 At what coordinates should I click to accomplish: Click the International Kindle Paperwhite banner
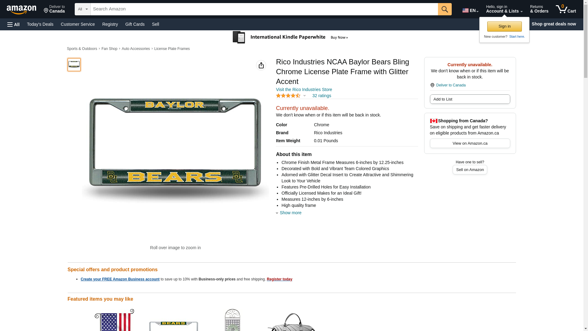(290, 37)
